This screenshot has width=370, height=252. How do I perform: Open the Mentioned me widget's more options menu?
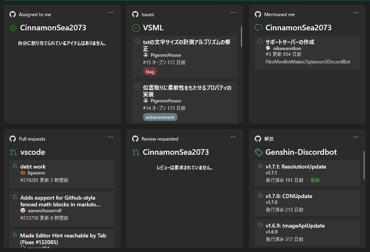click(356, 13)
